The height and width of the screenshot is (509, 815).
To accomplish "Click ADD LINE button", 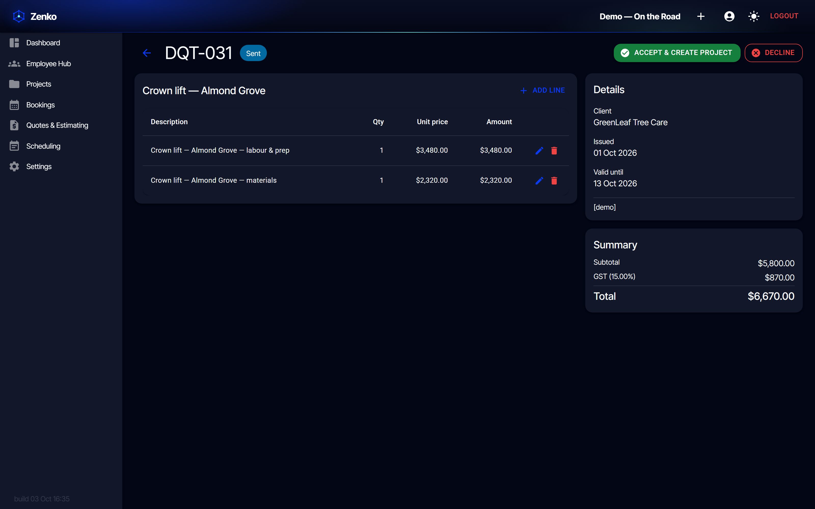I will (x=542, y=90).
